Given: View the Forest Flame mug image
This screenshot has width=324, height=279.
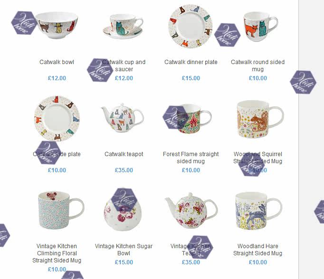Looking at the screenshot, I should (x=191, y=119).
